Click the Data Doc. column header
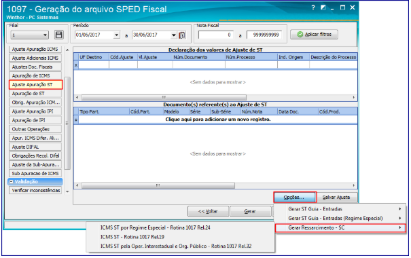The width and height of the screenshot is (411, 258). point(298,112)
